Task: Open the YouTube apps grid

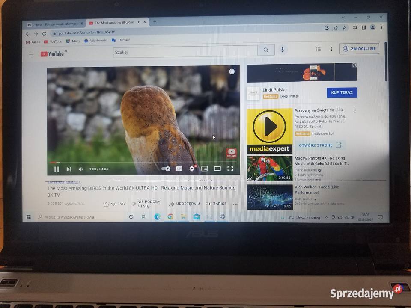Action: click(x=318, y=49)
